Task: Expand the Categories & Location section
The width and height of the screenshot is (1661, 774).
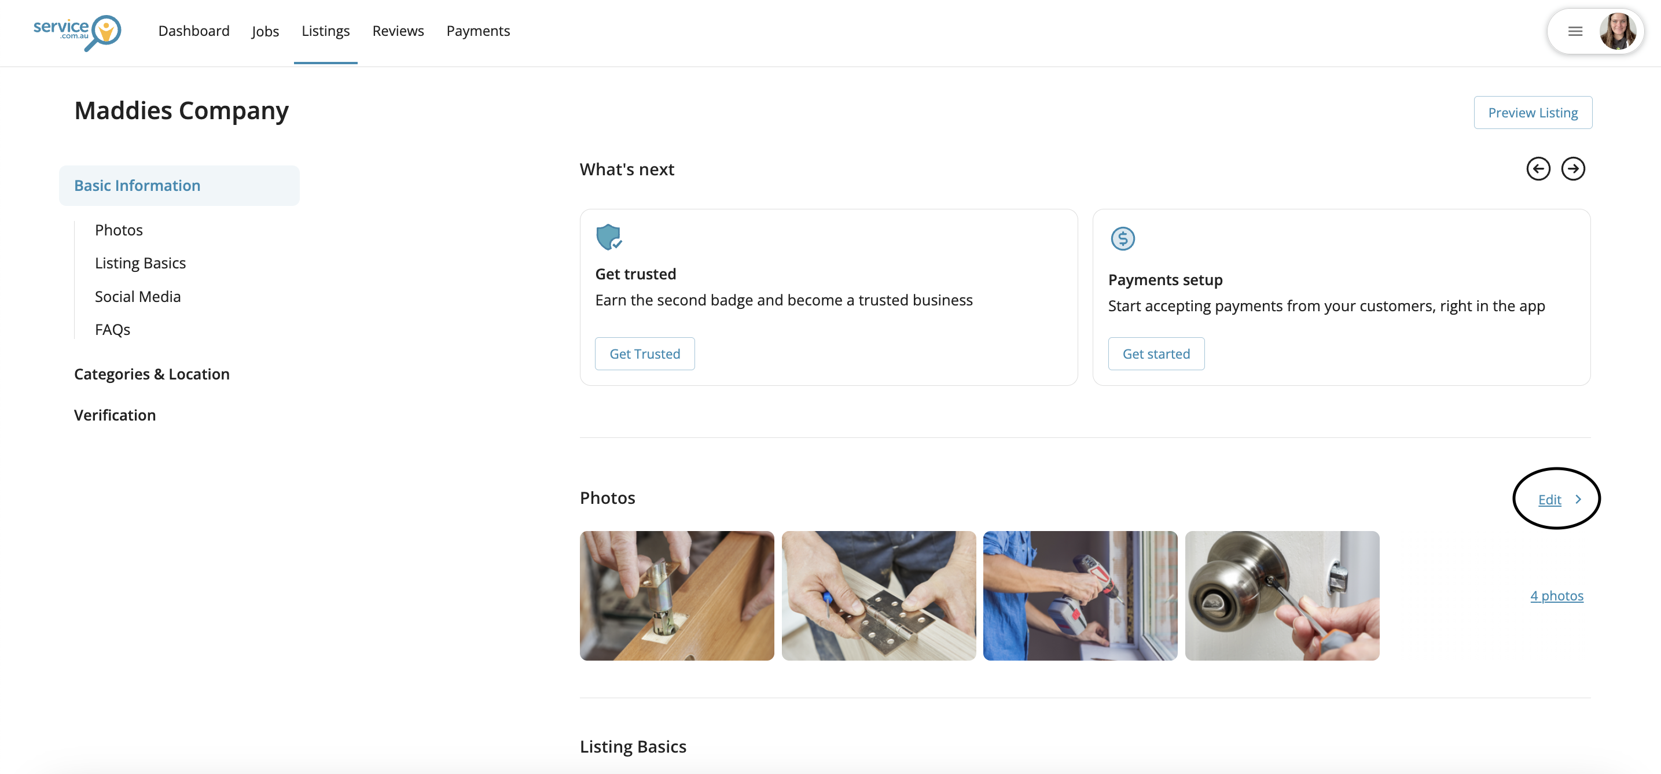Action: point(152,374)
